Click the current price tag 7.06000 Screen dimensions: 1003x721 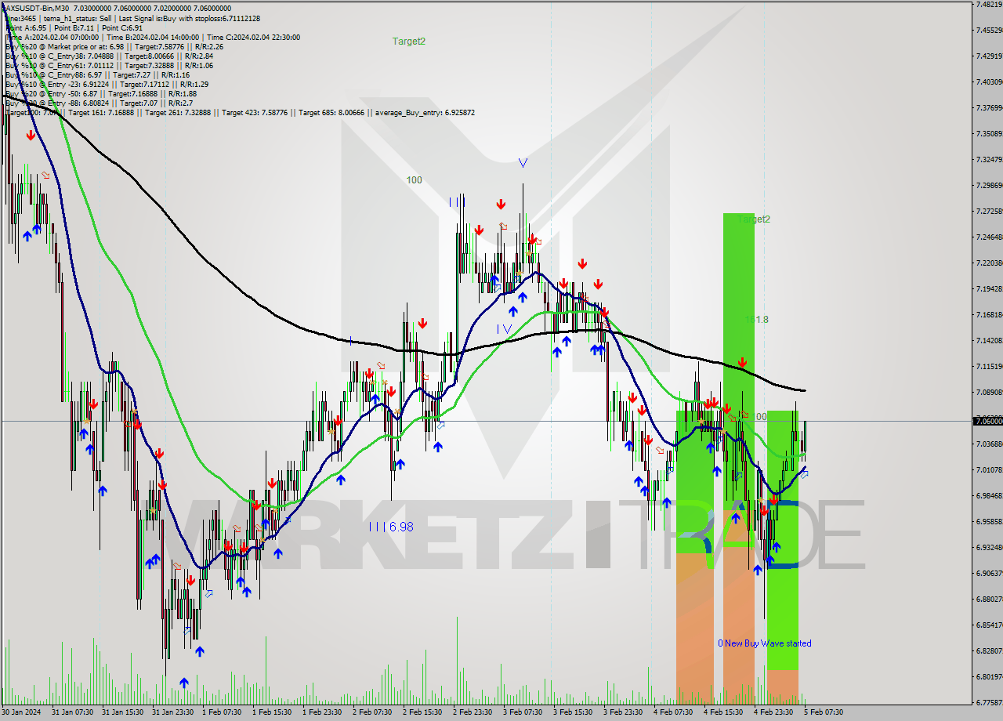click(x=987, y=421)
